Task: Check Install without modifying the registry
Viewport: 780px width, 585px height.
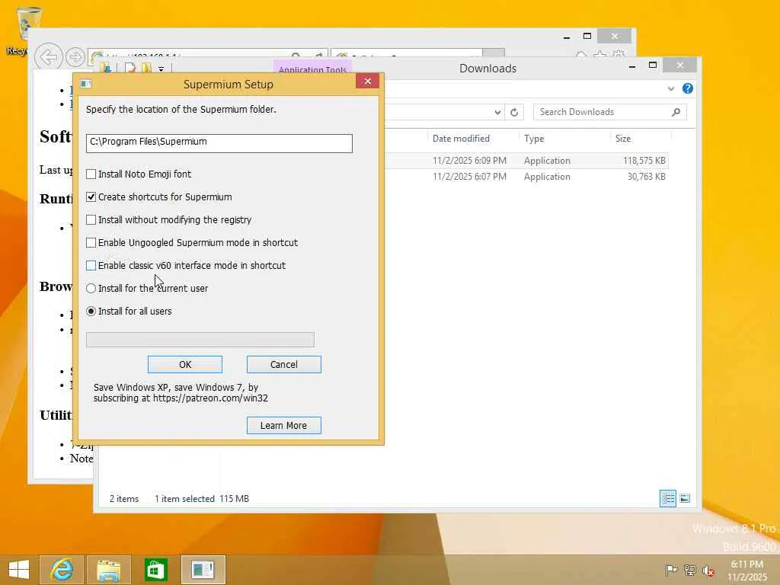Action: click(x=91, y=220)
